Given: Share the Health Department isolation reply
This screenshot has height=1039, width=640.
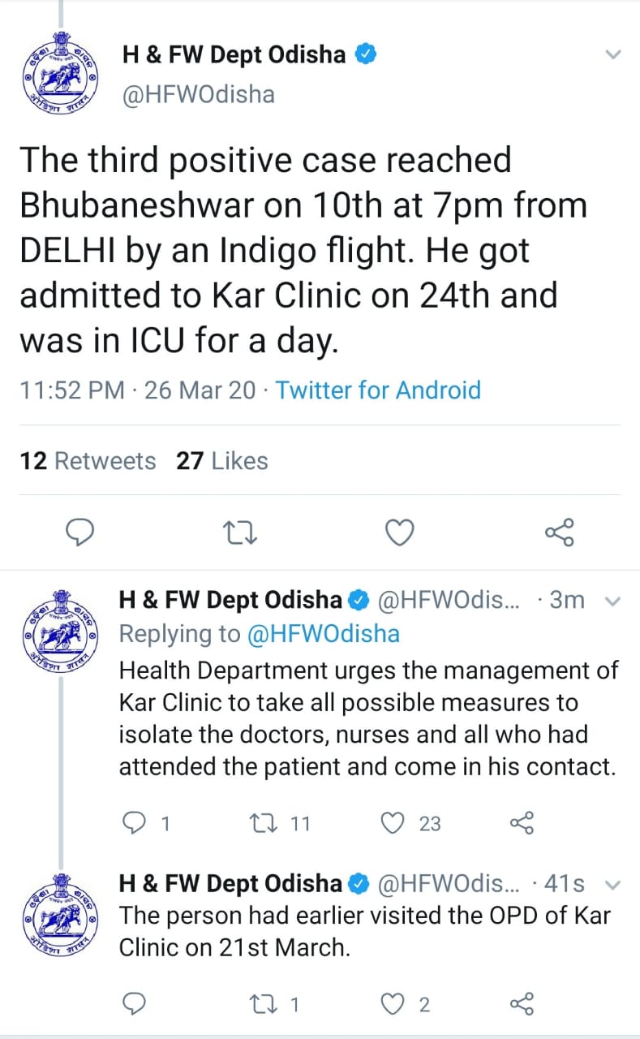Looking at the screenshot, I should pyautogui.click(x=522, y=824).
